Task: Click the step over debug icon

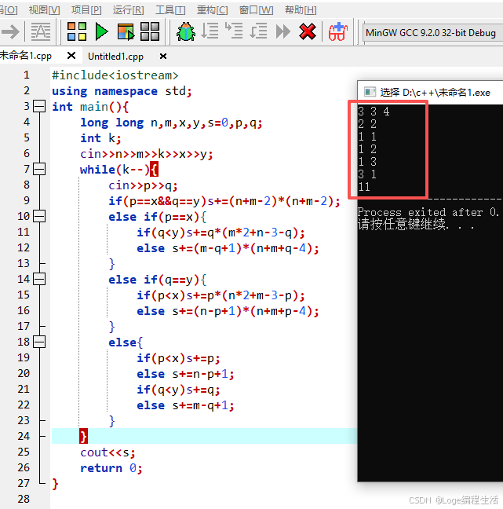Action: coord(210,31)
